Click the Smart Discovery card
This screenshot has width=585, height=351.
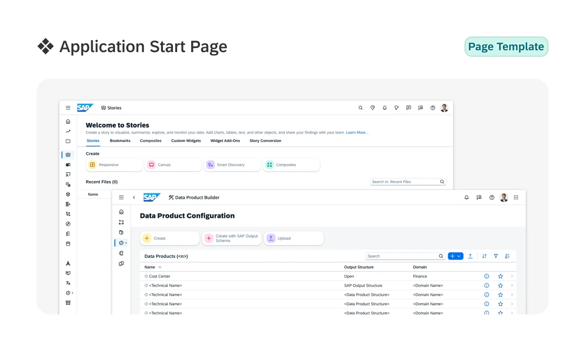coord(232,165)
